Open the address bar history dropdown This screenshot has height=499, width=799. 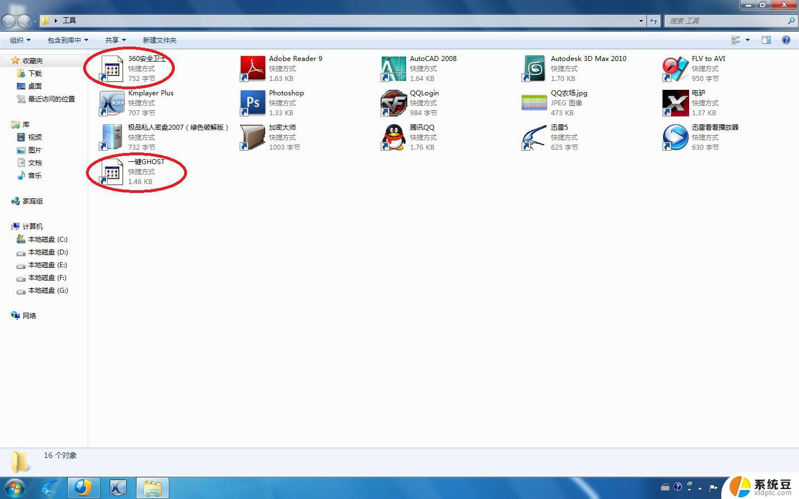pos(641,21)
